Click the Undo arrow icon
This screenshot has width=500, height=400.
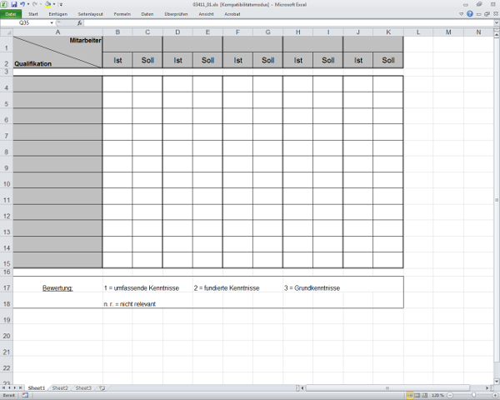[23, 4]
